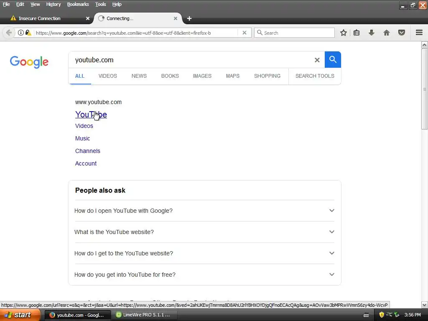Open the File menu
This screenshot has width=428, height=321.
pos(6,4)
